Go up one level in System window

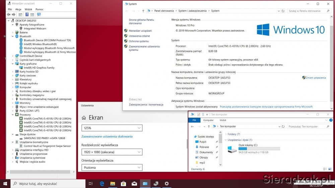[143, 11]
